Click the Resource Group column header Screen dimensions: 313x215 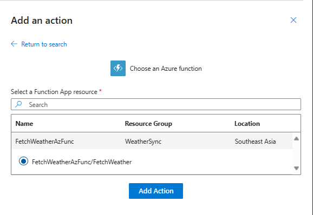pyautogui.click(x=148, y=124)
